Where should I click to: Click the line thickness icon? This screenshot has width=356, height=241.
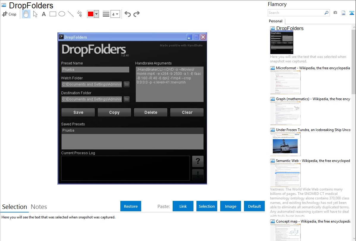coord(106,14)
